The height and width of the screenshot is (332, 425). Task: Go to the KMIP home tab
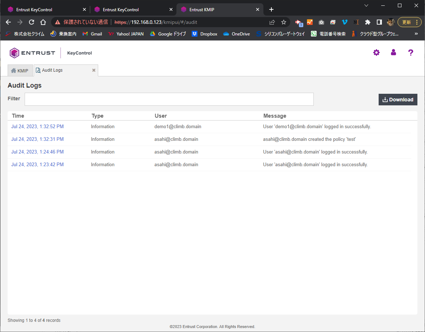coord(20,71)
